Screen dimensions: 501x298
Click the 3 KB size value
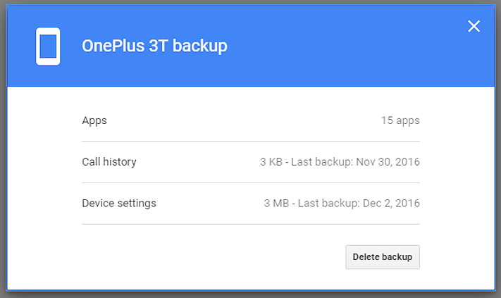271,162
